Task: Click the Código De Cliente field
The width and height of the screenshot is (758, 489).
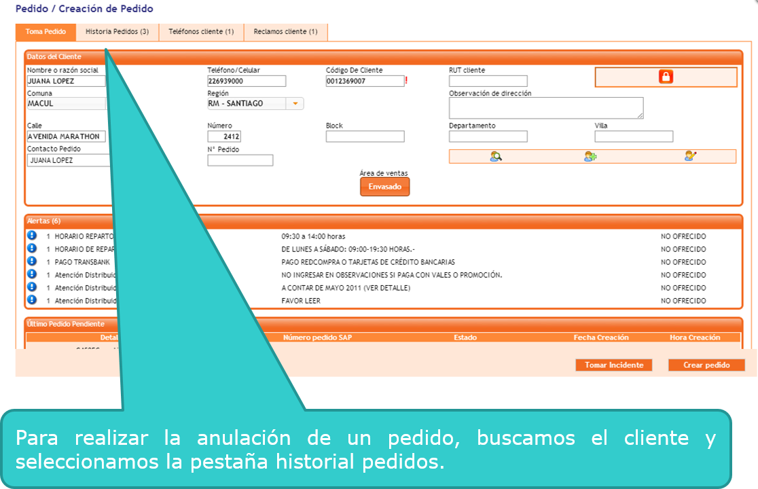Action: click(x=365, y=81)
